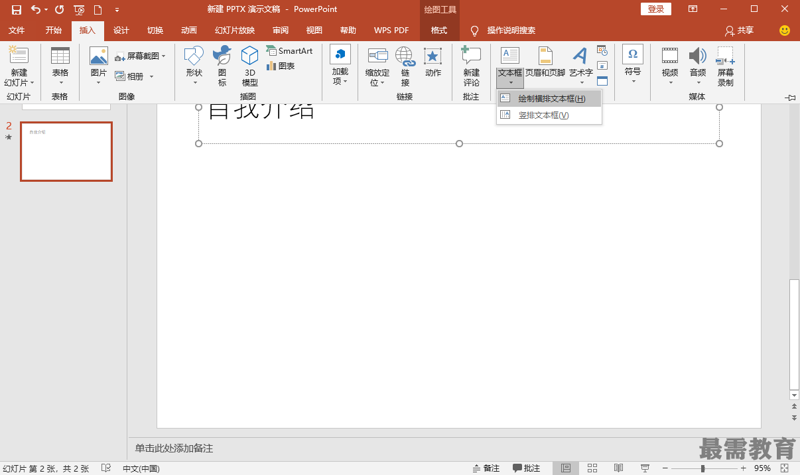800x475 pixels.
Task: Open the Undo history dropdown arrow
Action: coord(46,10)
